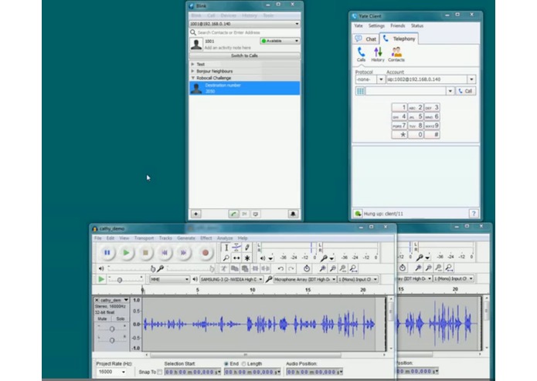Click the Undo arrow icon

(x=280, y=268)
